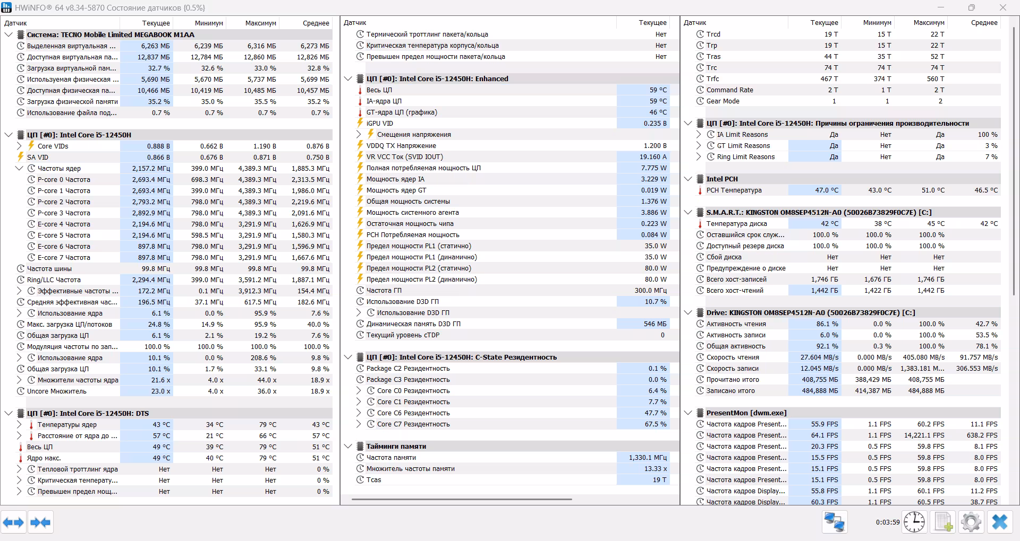This screenshot has width=1020, height=541.
Task: Collapse the Частоты ядер group
Action: click(x=19, y=168)
